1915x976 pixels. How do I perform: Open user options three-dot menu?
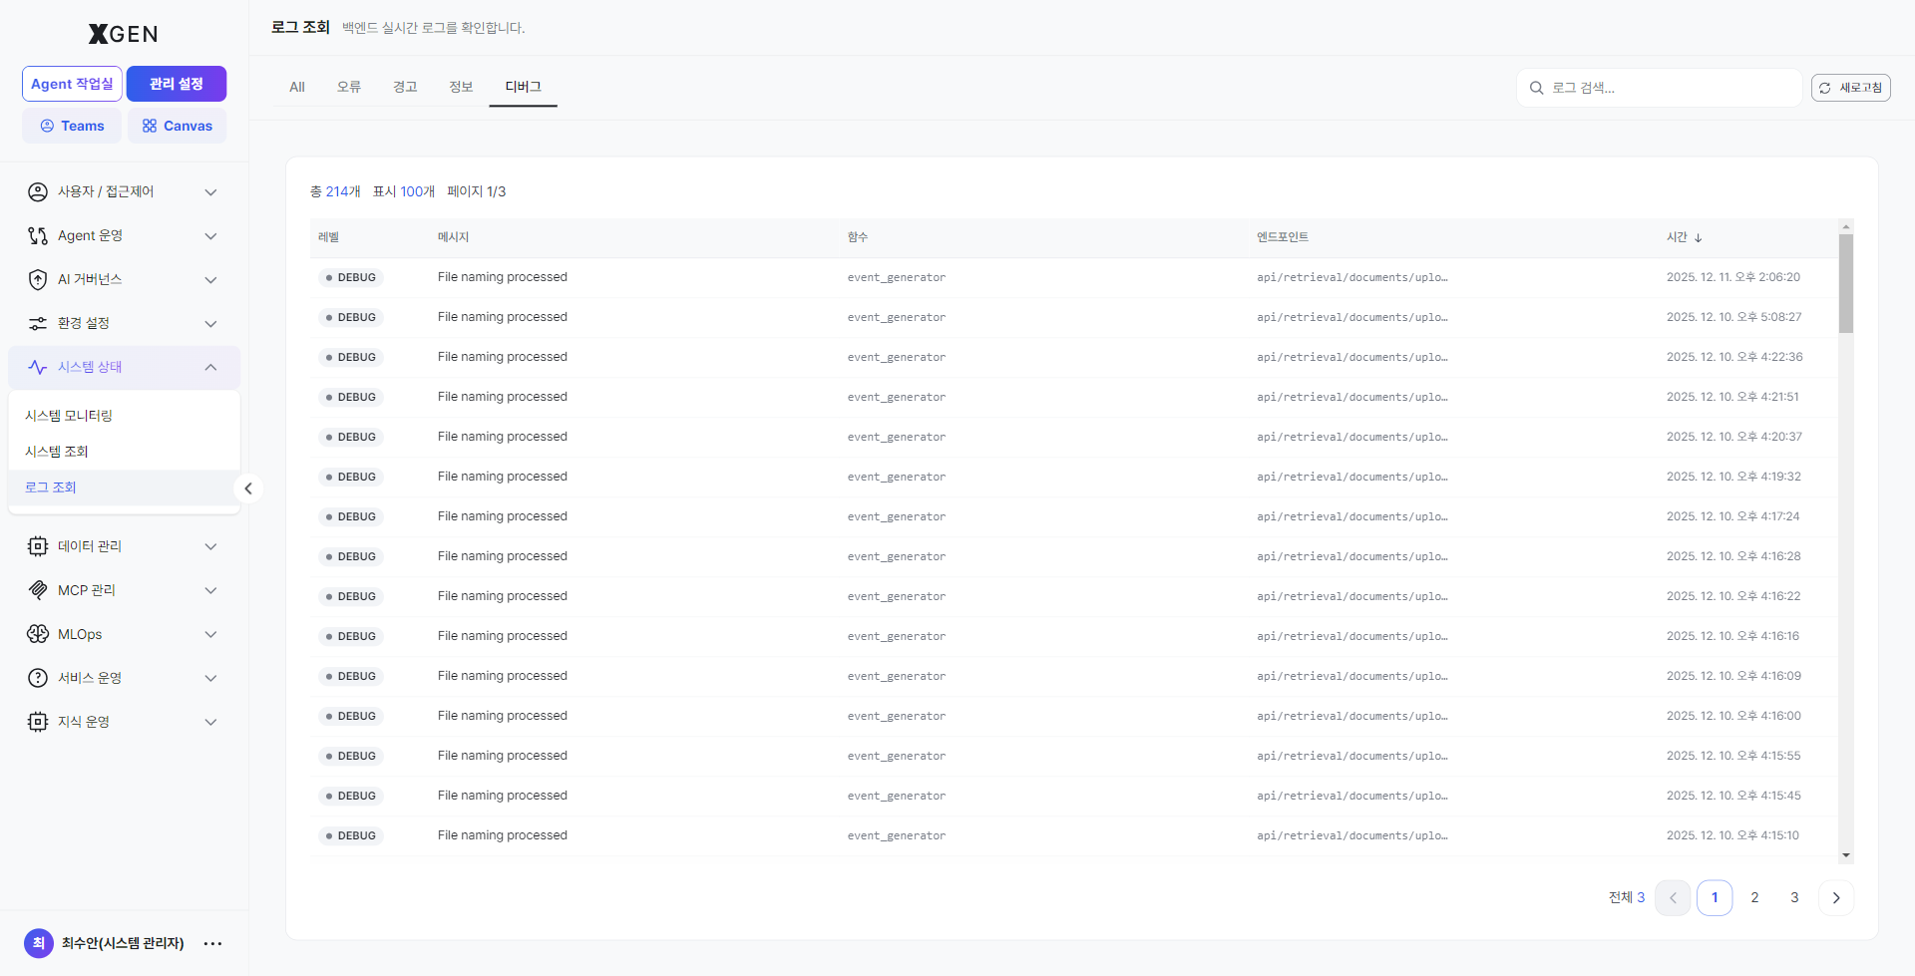coord(212,943)
